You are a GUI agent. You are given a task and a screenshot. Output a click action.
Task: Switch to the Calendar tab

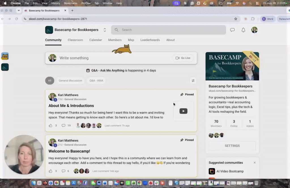pos(96,40)
